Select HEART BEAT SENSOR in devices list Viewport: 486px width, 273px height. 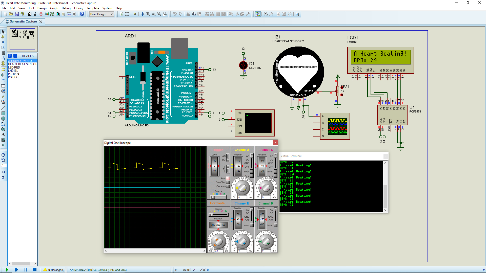22,64
